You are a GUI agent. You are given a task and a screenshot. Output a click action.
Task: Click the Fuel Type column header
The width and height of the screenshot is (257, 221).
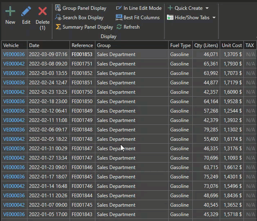point(180,45)
